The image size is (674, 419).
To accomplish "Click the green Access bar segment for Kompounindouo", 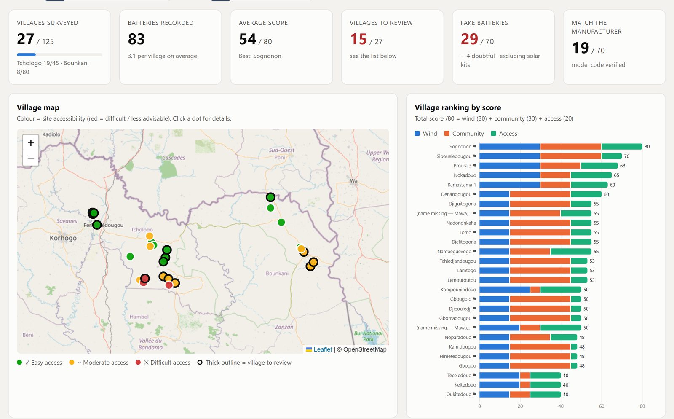I will point(561,290).
